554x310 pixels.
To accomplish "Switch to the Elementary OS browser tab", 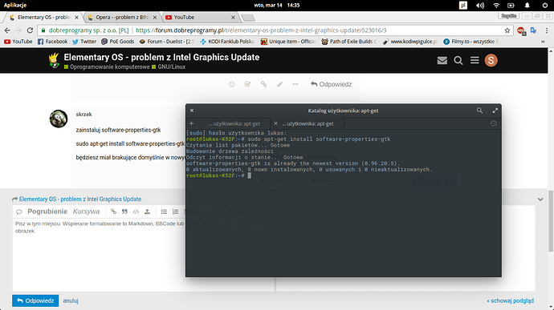I will [43, 18].
